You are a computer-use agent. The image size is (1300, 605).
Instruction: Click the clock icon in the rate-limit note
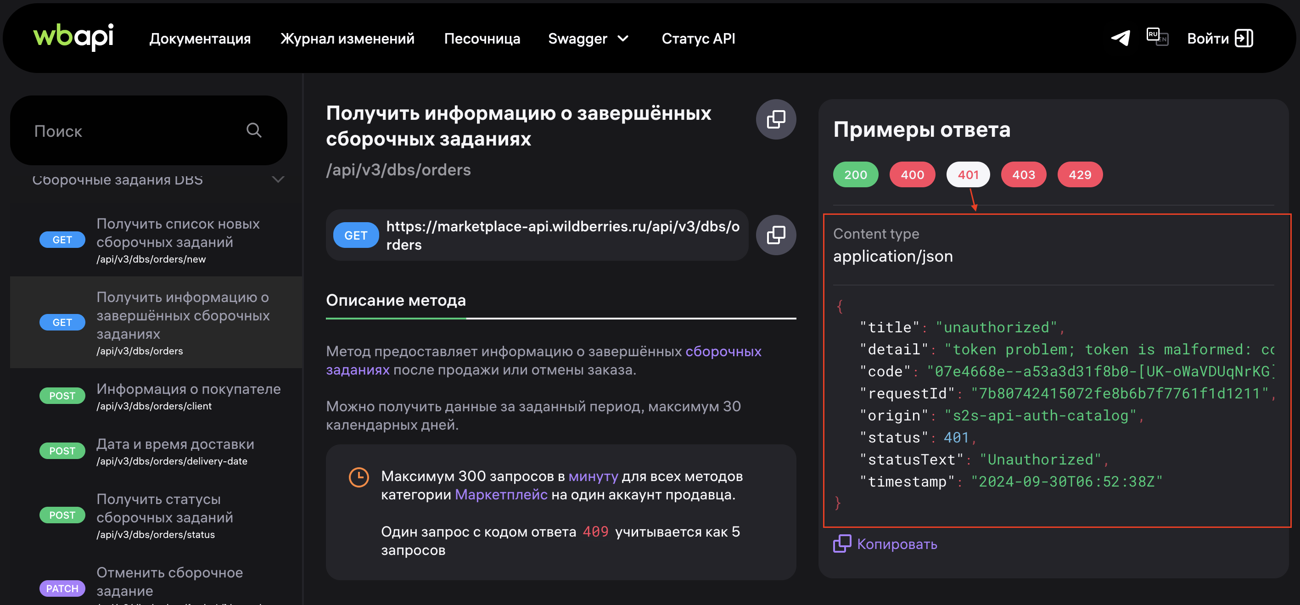(359, 477)
